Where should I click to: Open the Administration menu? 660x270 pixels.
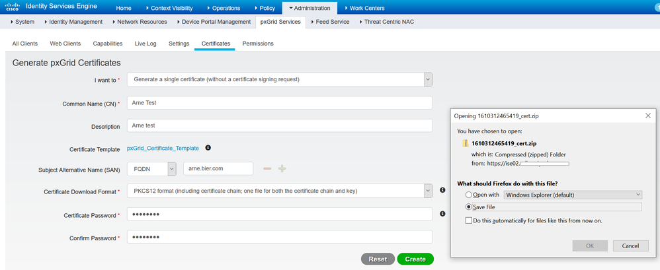(x=309, y=8)
